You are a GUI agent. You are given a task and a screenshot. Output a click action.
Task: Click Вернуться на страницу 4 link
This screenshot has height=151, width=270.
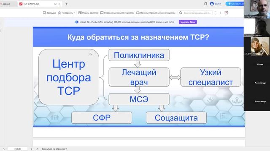(x=54, y=149)
